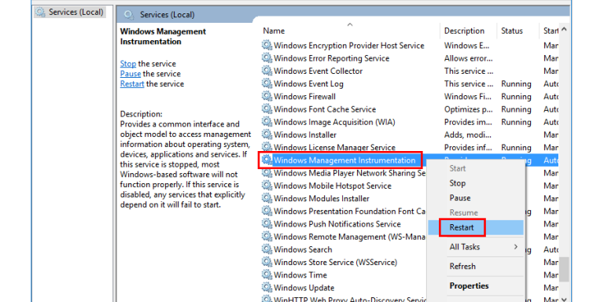Click gear icon beside Windows Modules Installer
Viewport: 604px width, 302px height.
[x=267, y=198]
